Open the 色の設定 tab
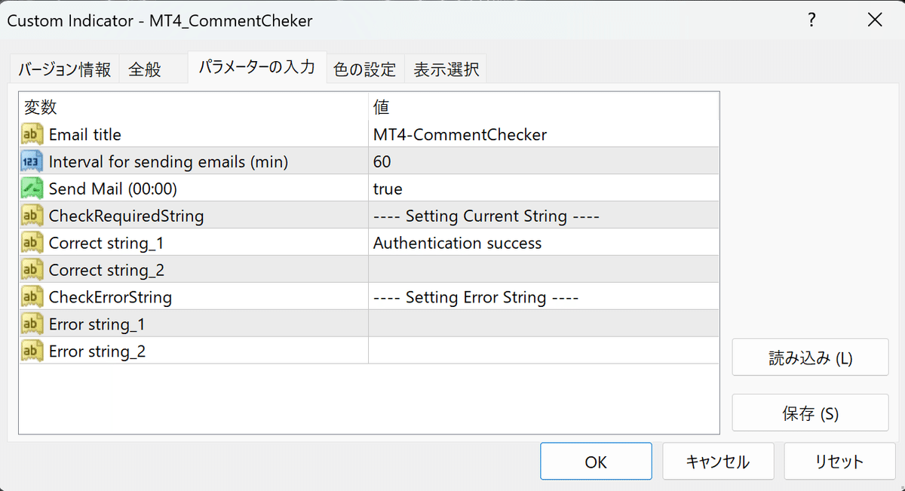 pos(365,69)
